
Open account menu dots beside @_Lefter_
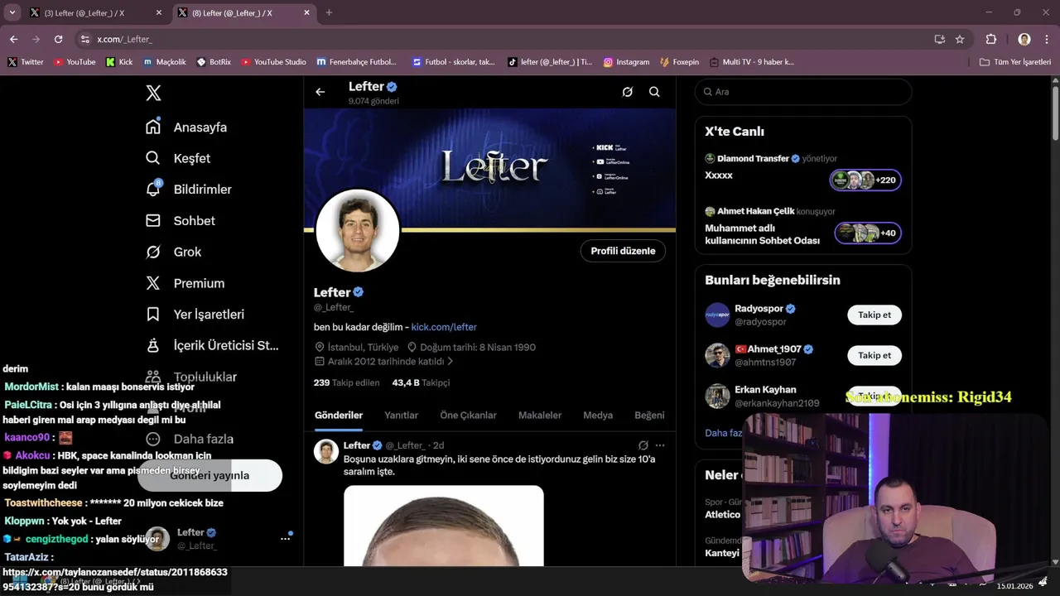286,538
